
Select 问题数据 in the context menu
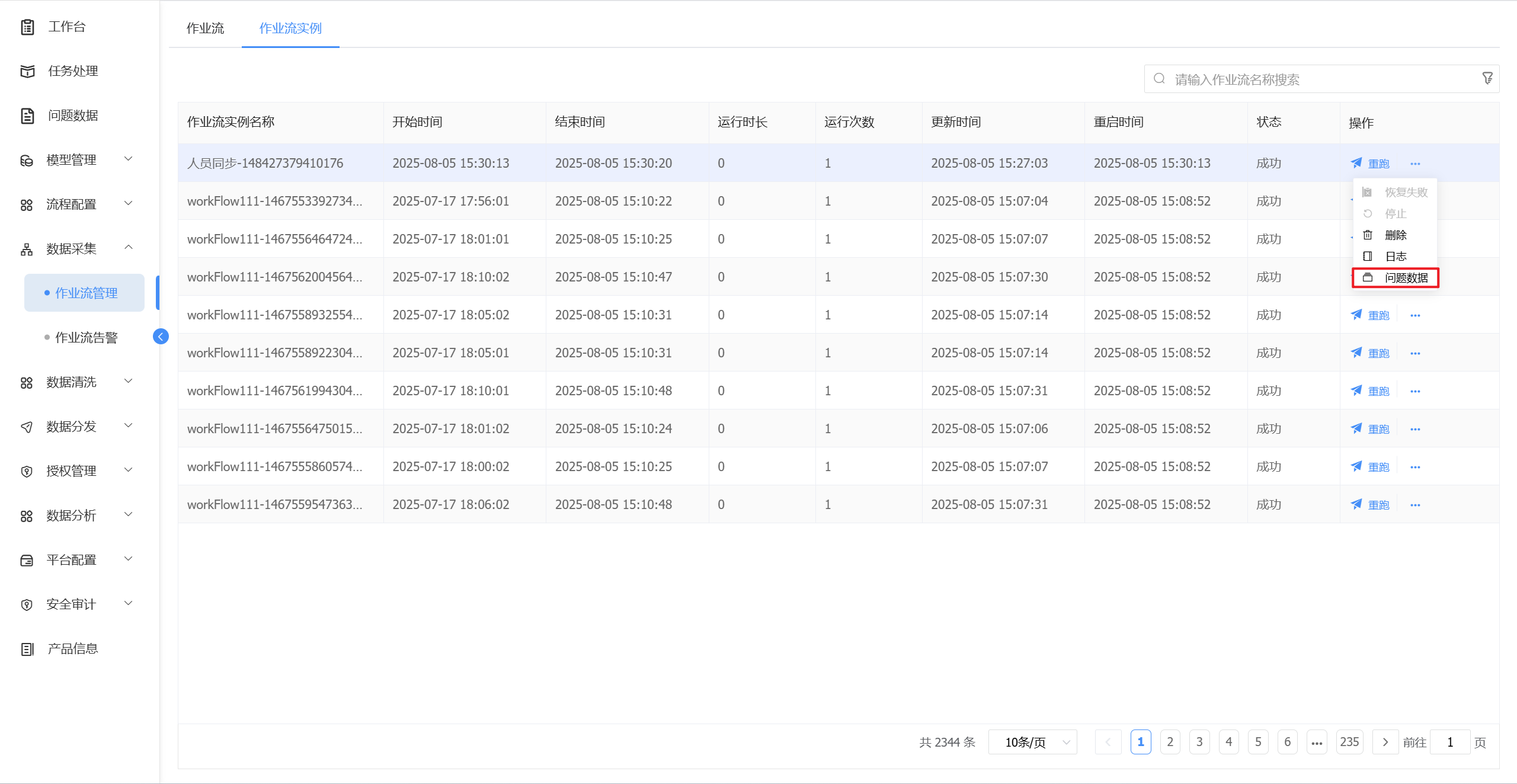[x=1406, y=278]
